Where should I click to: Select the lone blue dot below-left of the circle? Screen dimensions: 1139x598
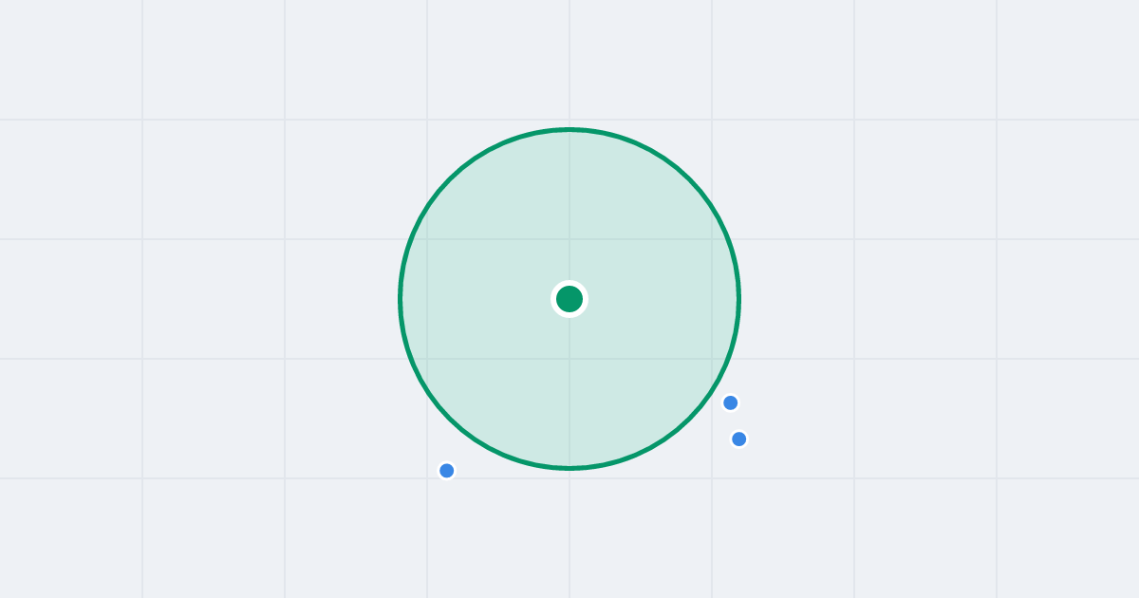(447, 471)
